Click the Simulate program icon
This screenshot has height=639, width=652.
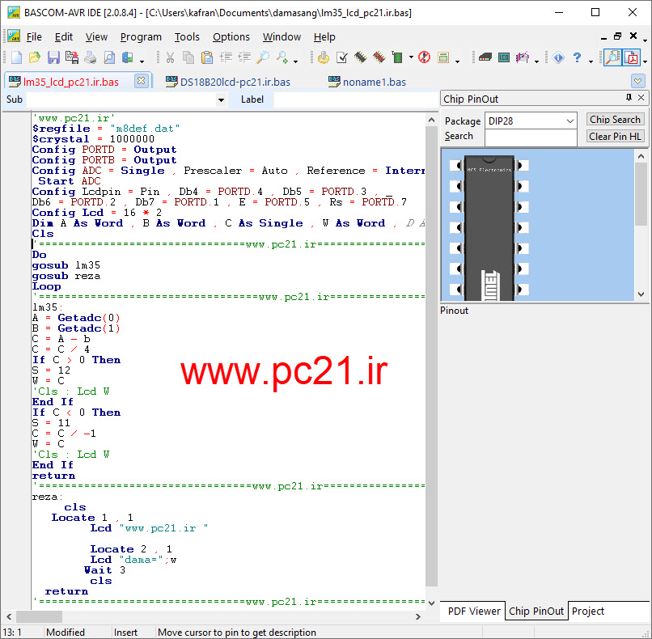coord(379,57)
